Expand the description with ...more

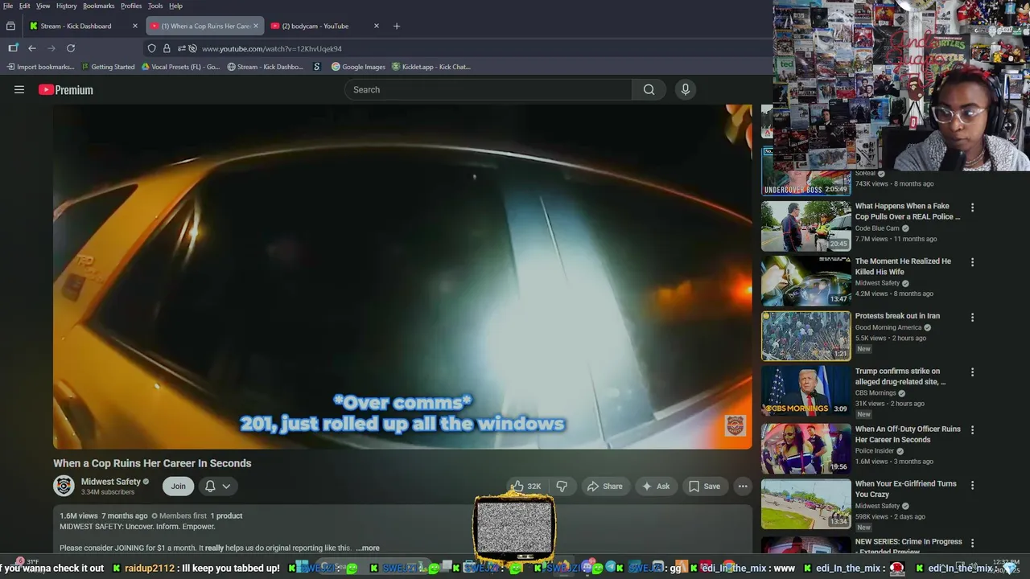click(x=368, y=548)
